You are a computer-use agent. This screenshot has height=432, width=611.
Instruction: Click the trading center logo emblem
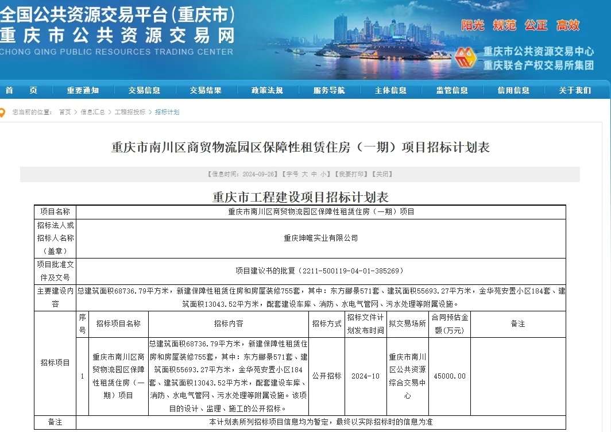tap(465, 57)
